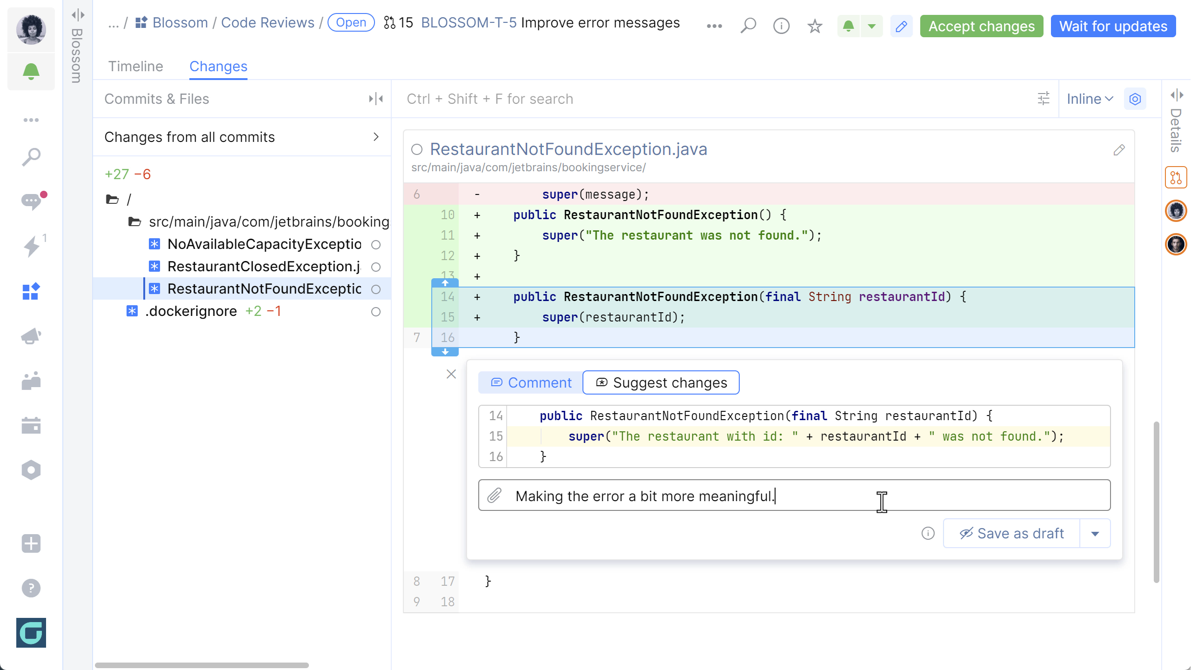Star this code review

(x=815, y=26)
